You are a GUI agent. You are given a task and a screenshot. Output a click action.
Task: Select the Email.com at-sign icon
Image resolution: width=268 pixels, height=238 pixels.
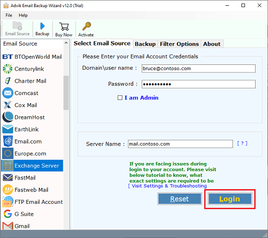(8, 141)
